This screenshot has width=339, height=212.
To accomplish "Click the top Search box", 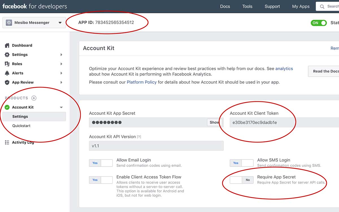I will point(327,6).
